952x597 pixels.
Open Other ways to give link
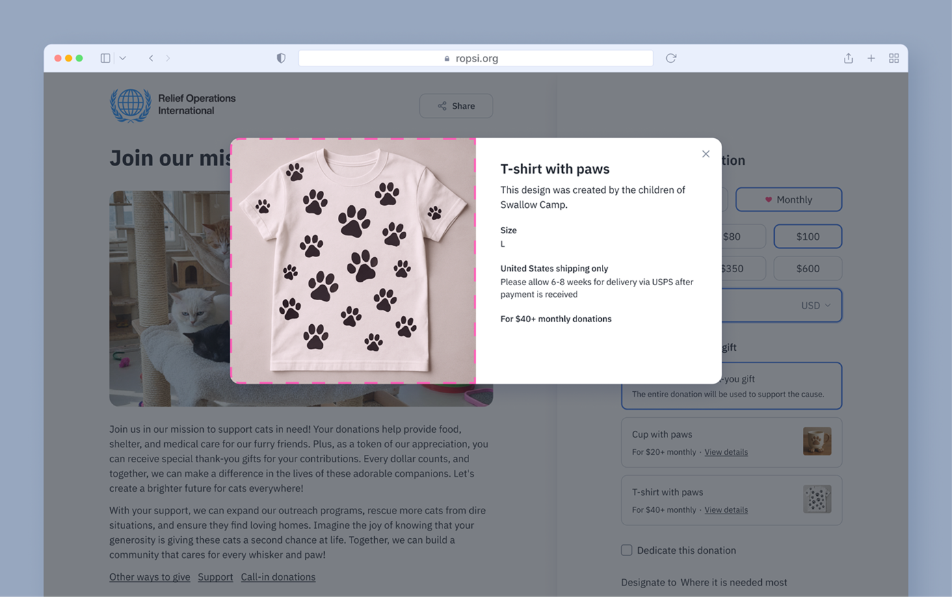click(x=150, y=577)
